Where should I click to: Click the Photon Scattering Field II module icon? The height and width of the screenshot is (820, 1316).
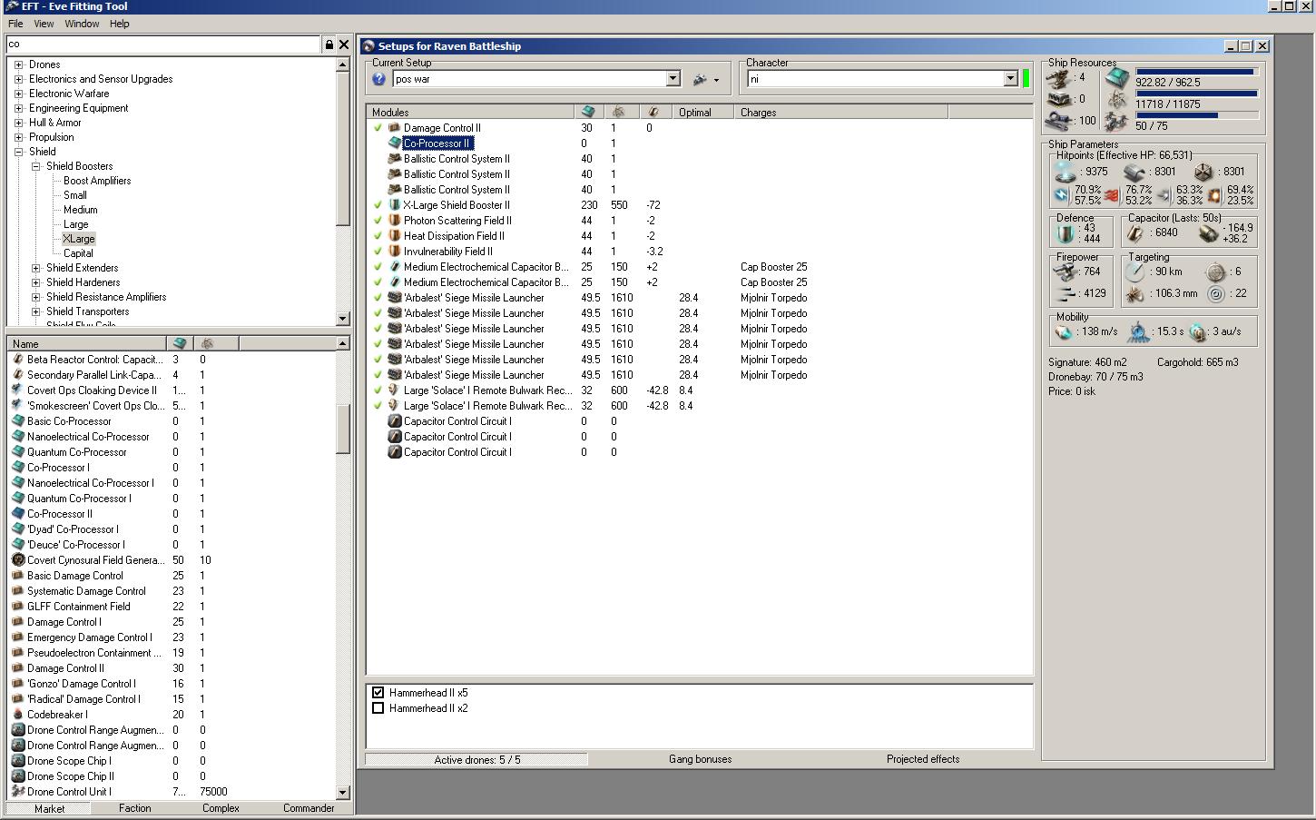(x=394, y=221)
